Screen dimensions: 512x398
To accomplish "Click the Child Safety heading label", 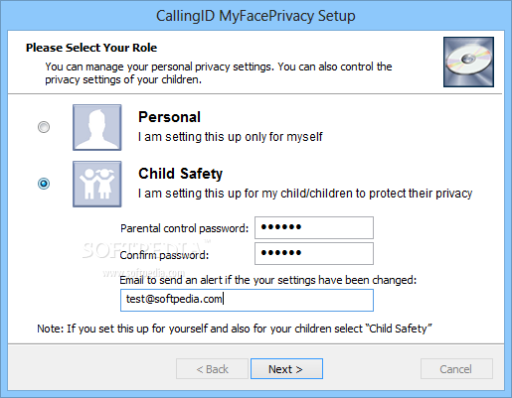I will point(180,174).
